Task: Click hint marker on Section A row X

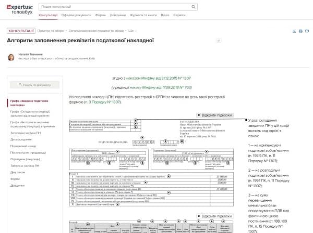Action: pyautogui.click(x=117, y=204)
